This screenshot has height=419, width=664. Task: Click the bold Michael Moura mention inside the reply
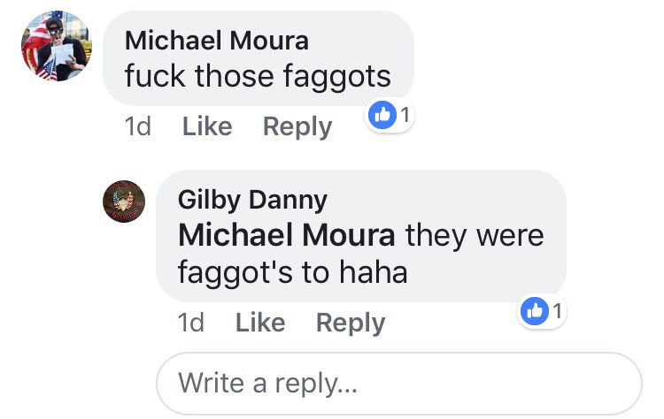point(287,235)
